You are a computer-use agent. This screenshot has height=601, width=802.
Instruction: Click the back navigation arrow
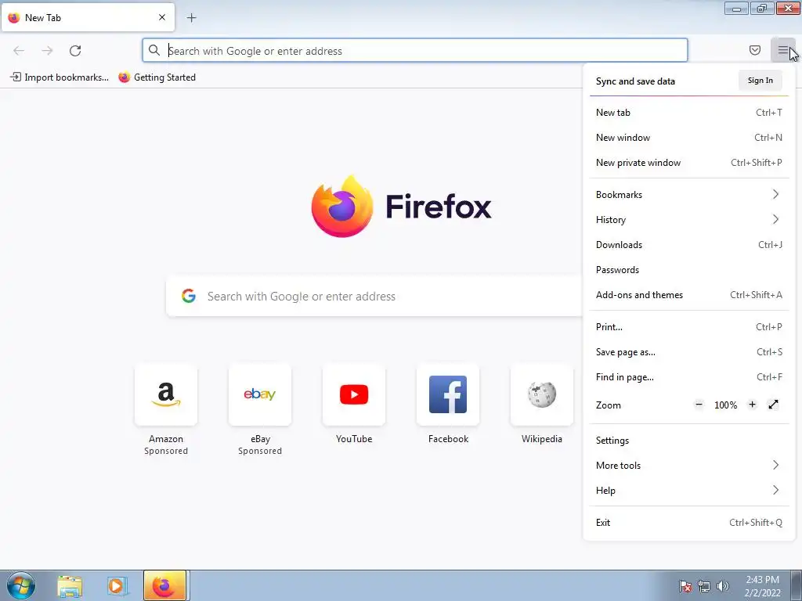coord(19,51)
